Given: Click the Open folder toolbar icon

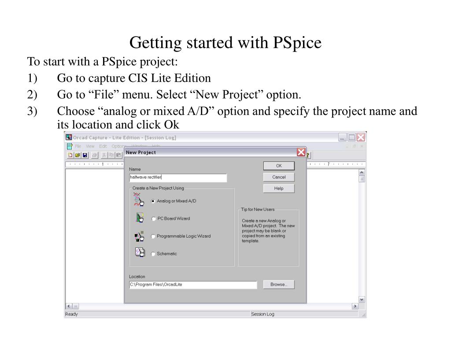Looking at the screenshot, I should point(78,155).
